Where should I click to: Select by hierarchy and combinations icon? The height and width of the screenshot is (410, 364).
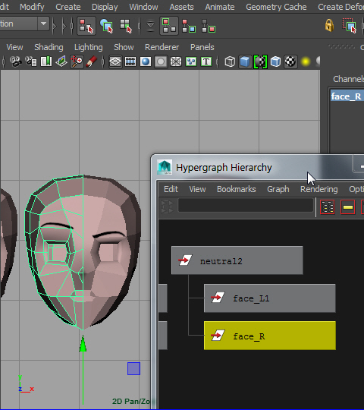click(86, 26)
